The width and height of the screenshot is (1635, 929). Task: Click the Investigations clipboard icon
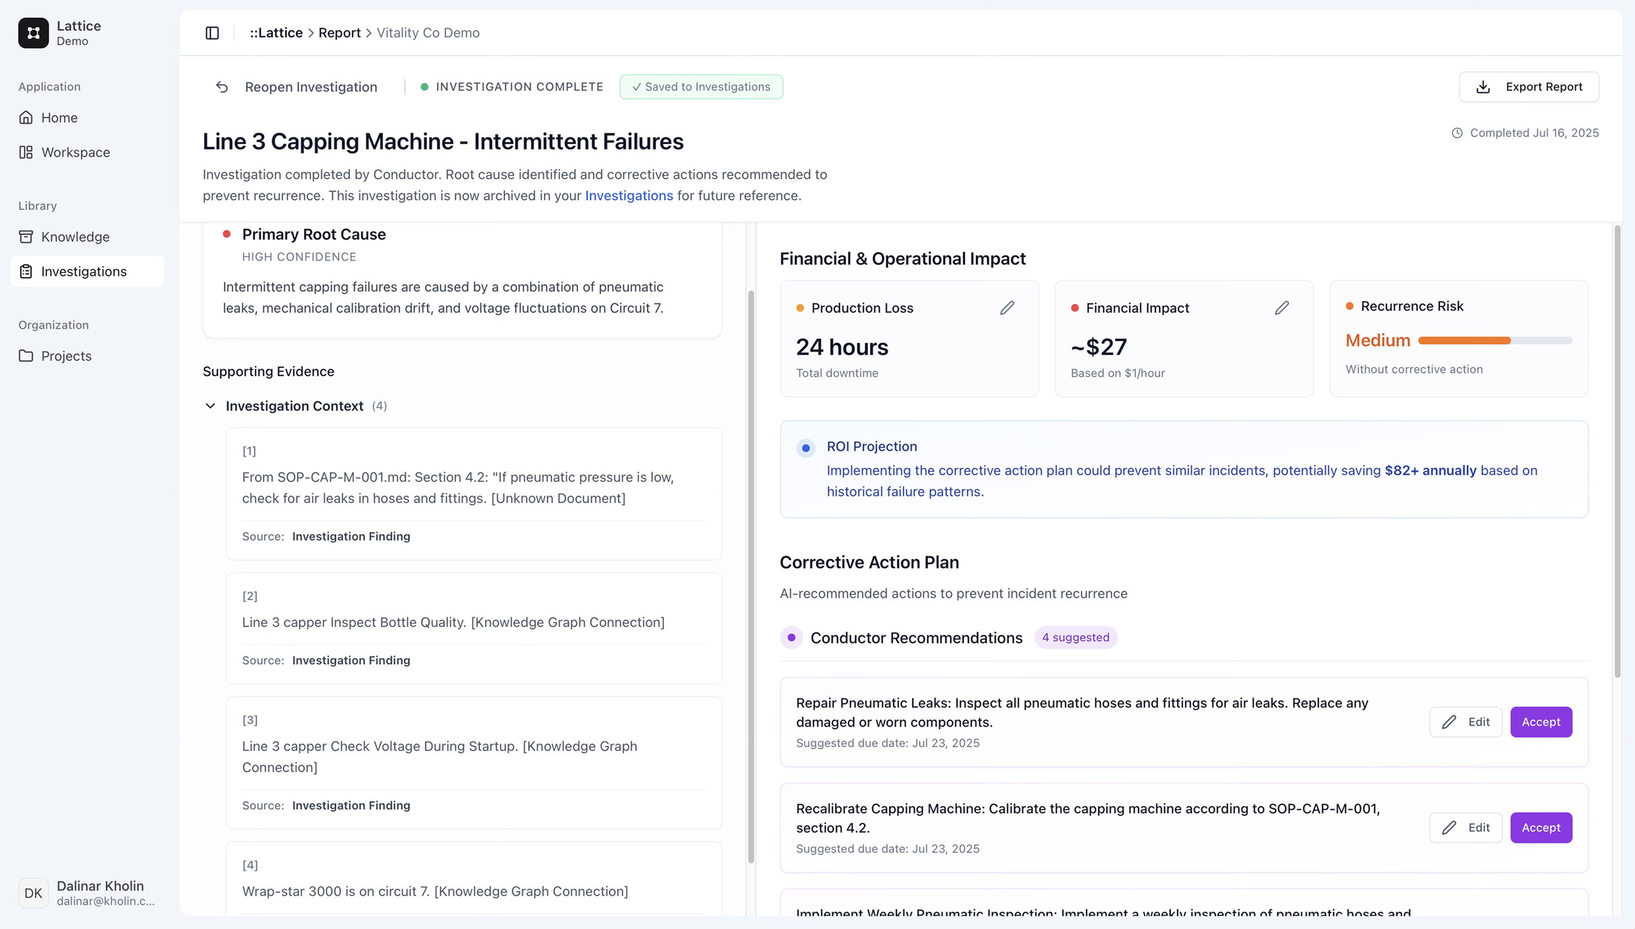click(26, 271)
